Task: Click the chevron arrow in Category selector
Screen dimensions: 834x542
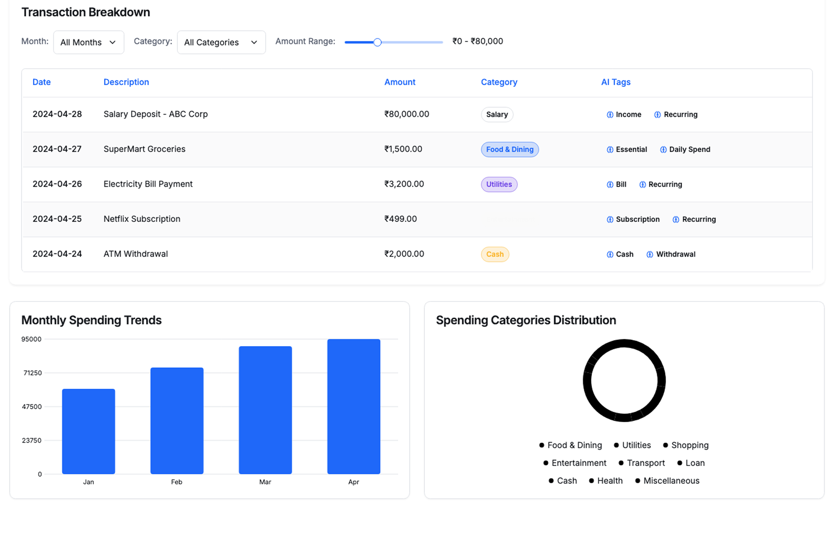Action: [x=254, y=42]
